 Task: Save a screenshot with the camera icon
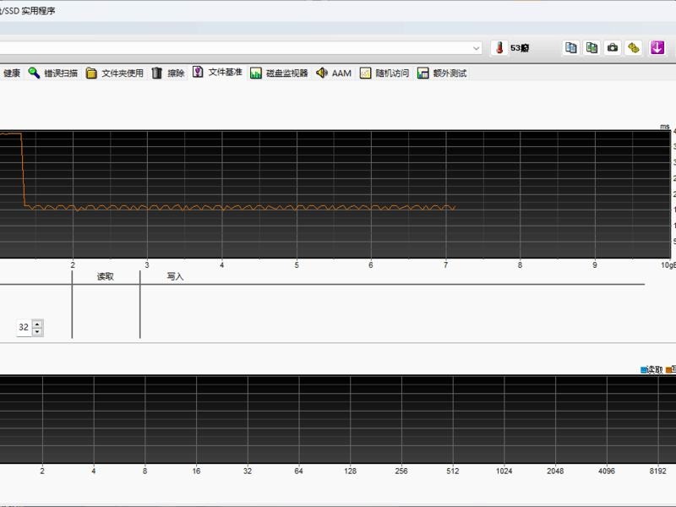click(x=613, y=47)
